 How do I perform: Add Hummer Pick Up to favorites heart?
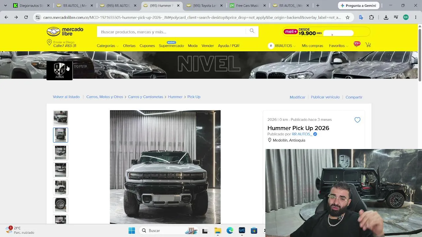(x=357, y=120)
